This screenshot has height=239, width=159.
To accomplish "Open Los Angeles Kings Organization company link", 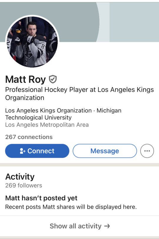I will click(x=48, y=111).
